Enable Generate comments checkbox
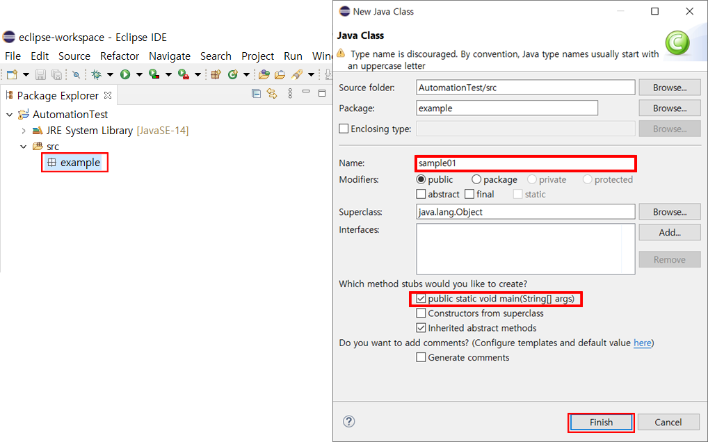The width and height of the screenshot is (708, 442). 421,358
